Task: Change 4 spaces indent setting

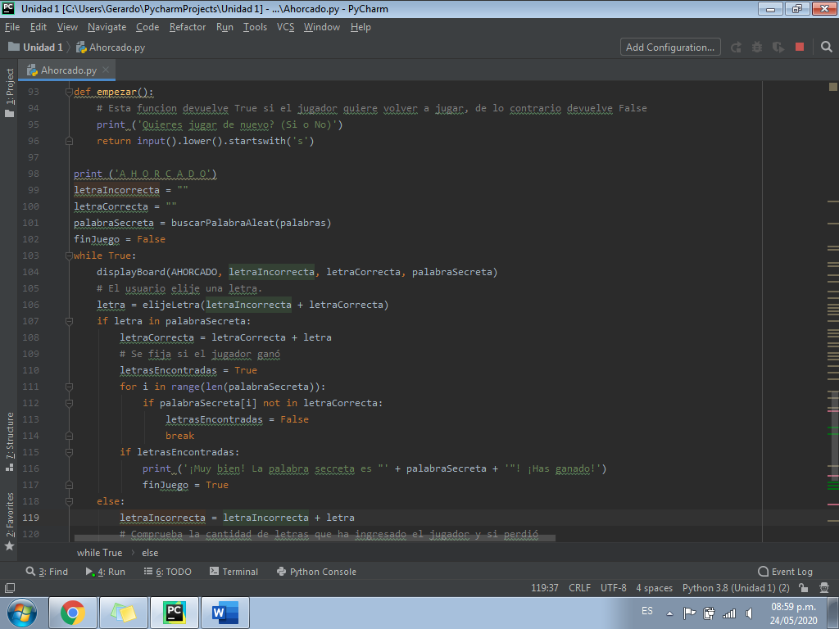Action: pos(654,588)
